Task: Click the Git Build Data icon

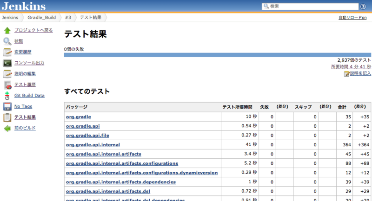Action: click(x=7, y=96)
